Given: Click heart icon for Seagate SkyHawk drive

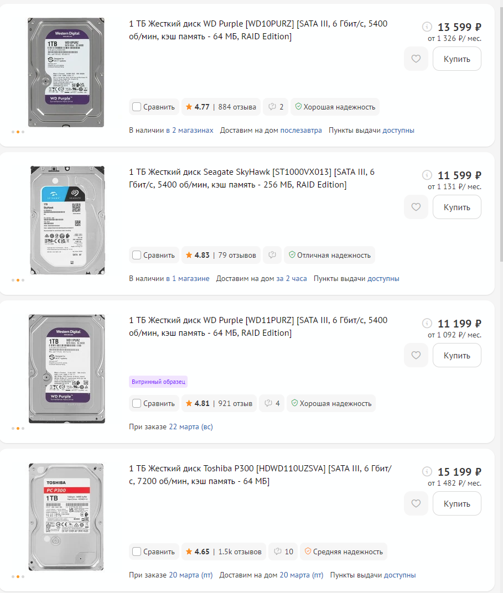Looking at the screenshot, I should 416,207.
